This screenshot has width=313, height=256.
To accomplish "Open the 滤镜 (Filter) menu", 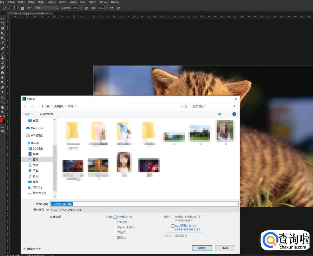I will point(73,2).
